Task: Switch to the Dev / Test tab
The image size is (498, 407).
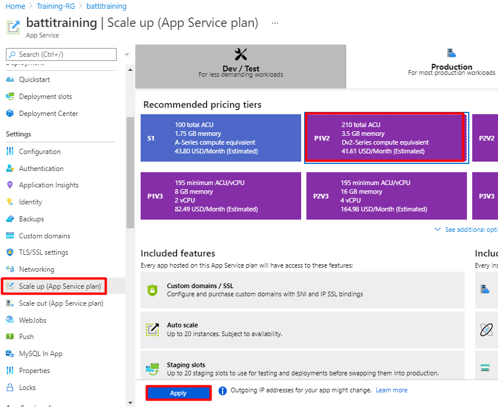Action: (x=241, y=66)
